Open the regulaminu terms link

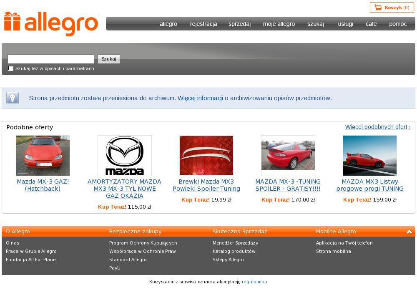[254, 282]
